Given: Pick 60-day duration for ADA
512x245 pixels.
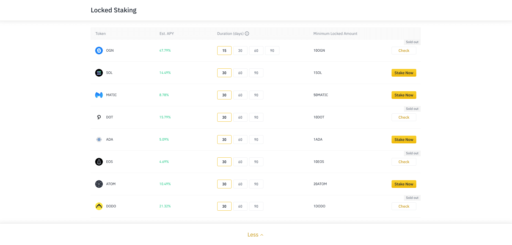Looking at the screenshot, I should pos(240,140).
